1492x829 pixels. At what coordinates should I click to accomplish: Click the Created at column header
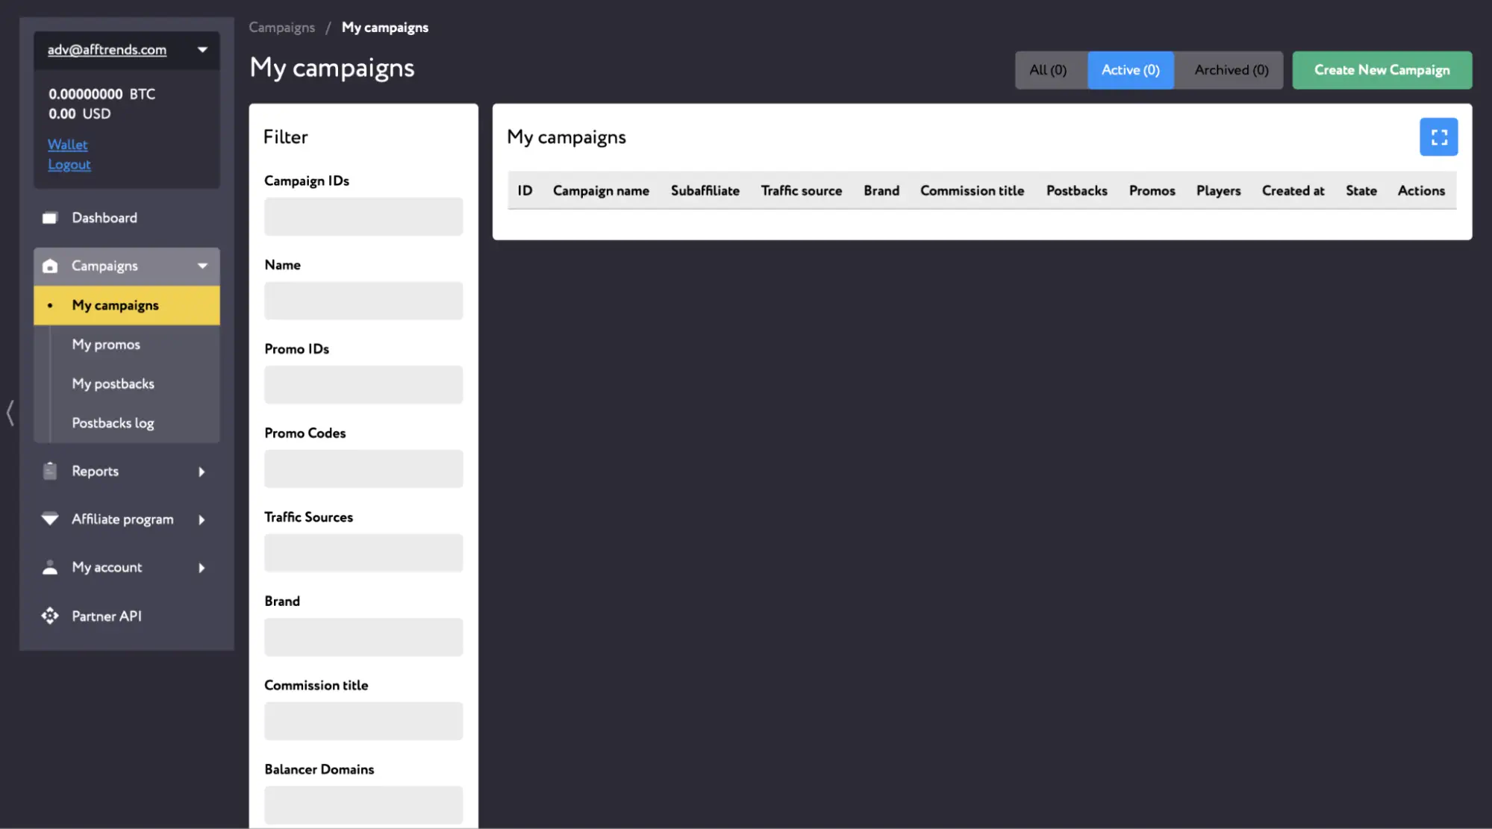pyautogui.click(x=1293, y=191)
